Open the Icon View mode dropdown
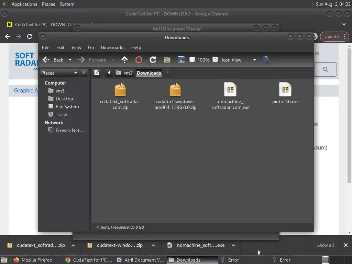This screenshot has width=352, height=264. click(239, 60)
